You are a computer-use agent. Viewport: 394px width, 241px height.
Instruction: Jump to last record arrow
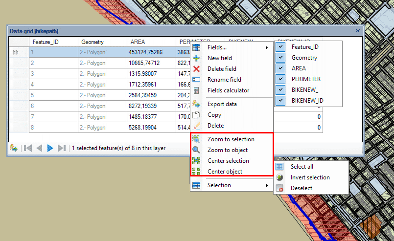62,148
